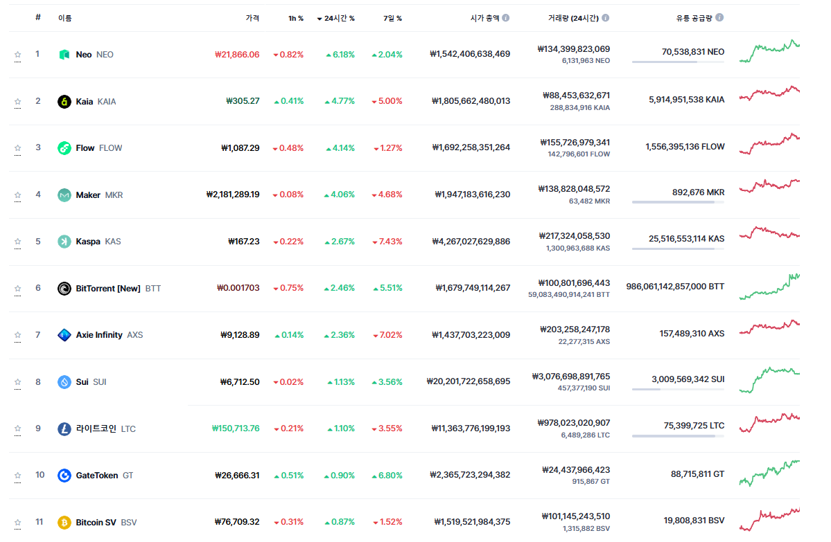Click the Bitcoin SV coin logo

[64, 523]
